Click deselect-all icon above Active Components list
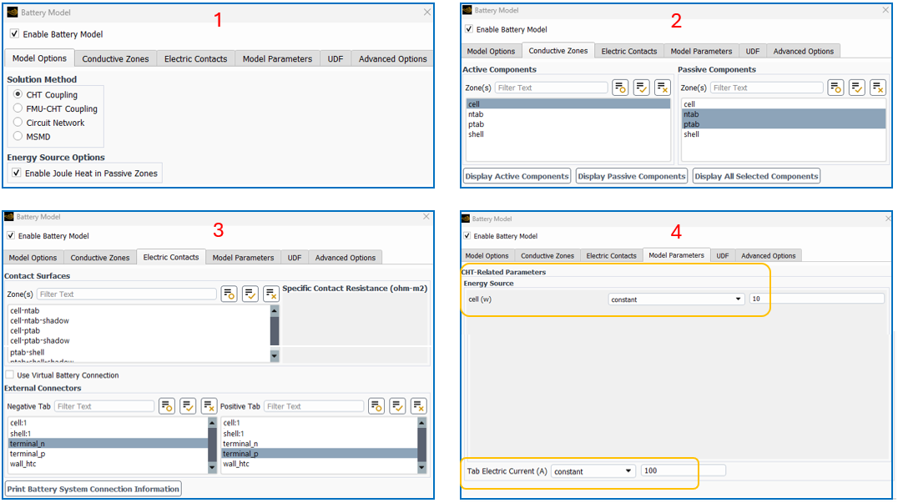Screen dimensions: 898x503 662,88
